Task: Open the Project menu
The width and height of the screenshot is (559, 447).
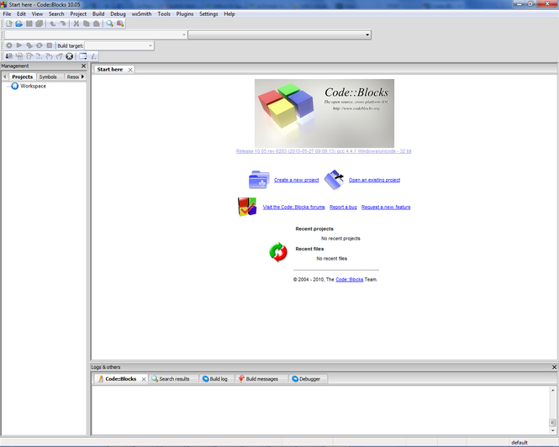Action: 78,14
